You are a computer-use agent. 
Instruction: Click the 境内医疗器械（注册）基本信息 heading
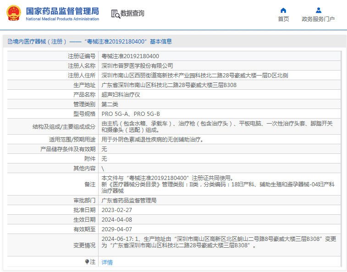pyautogui.click(x=93, y=41)
